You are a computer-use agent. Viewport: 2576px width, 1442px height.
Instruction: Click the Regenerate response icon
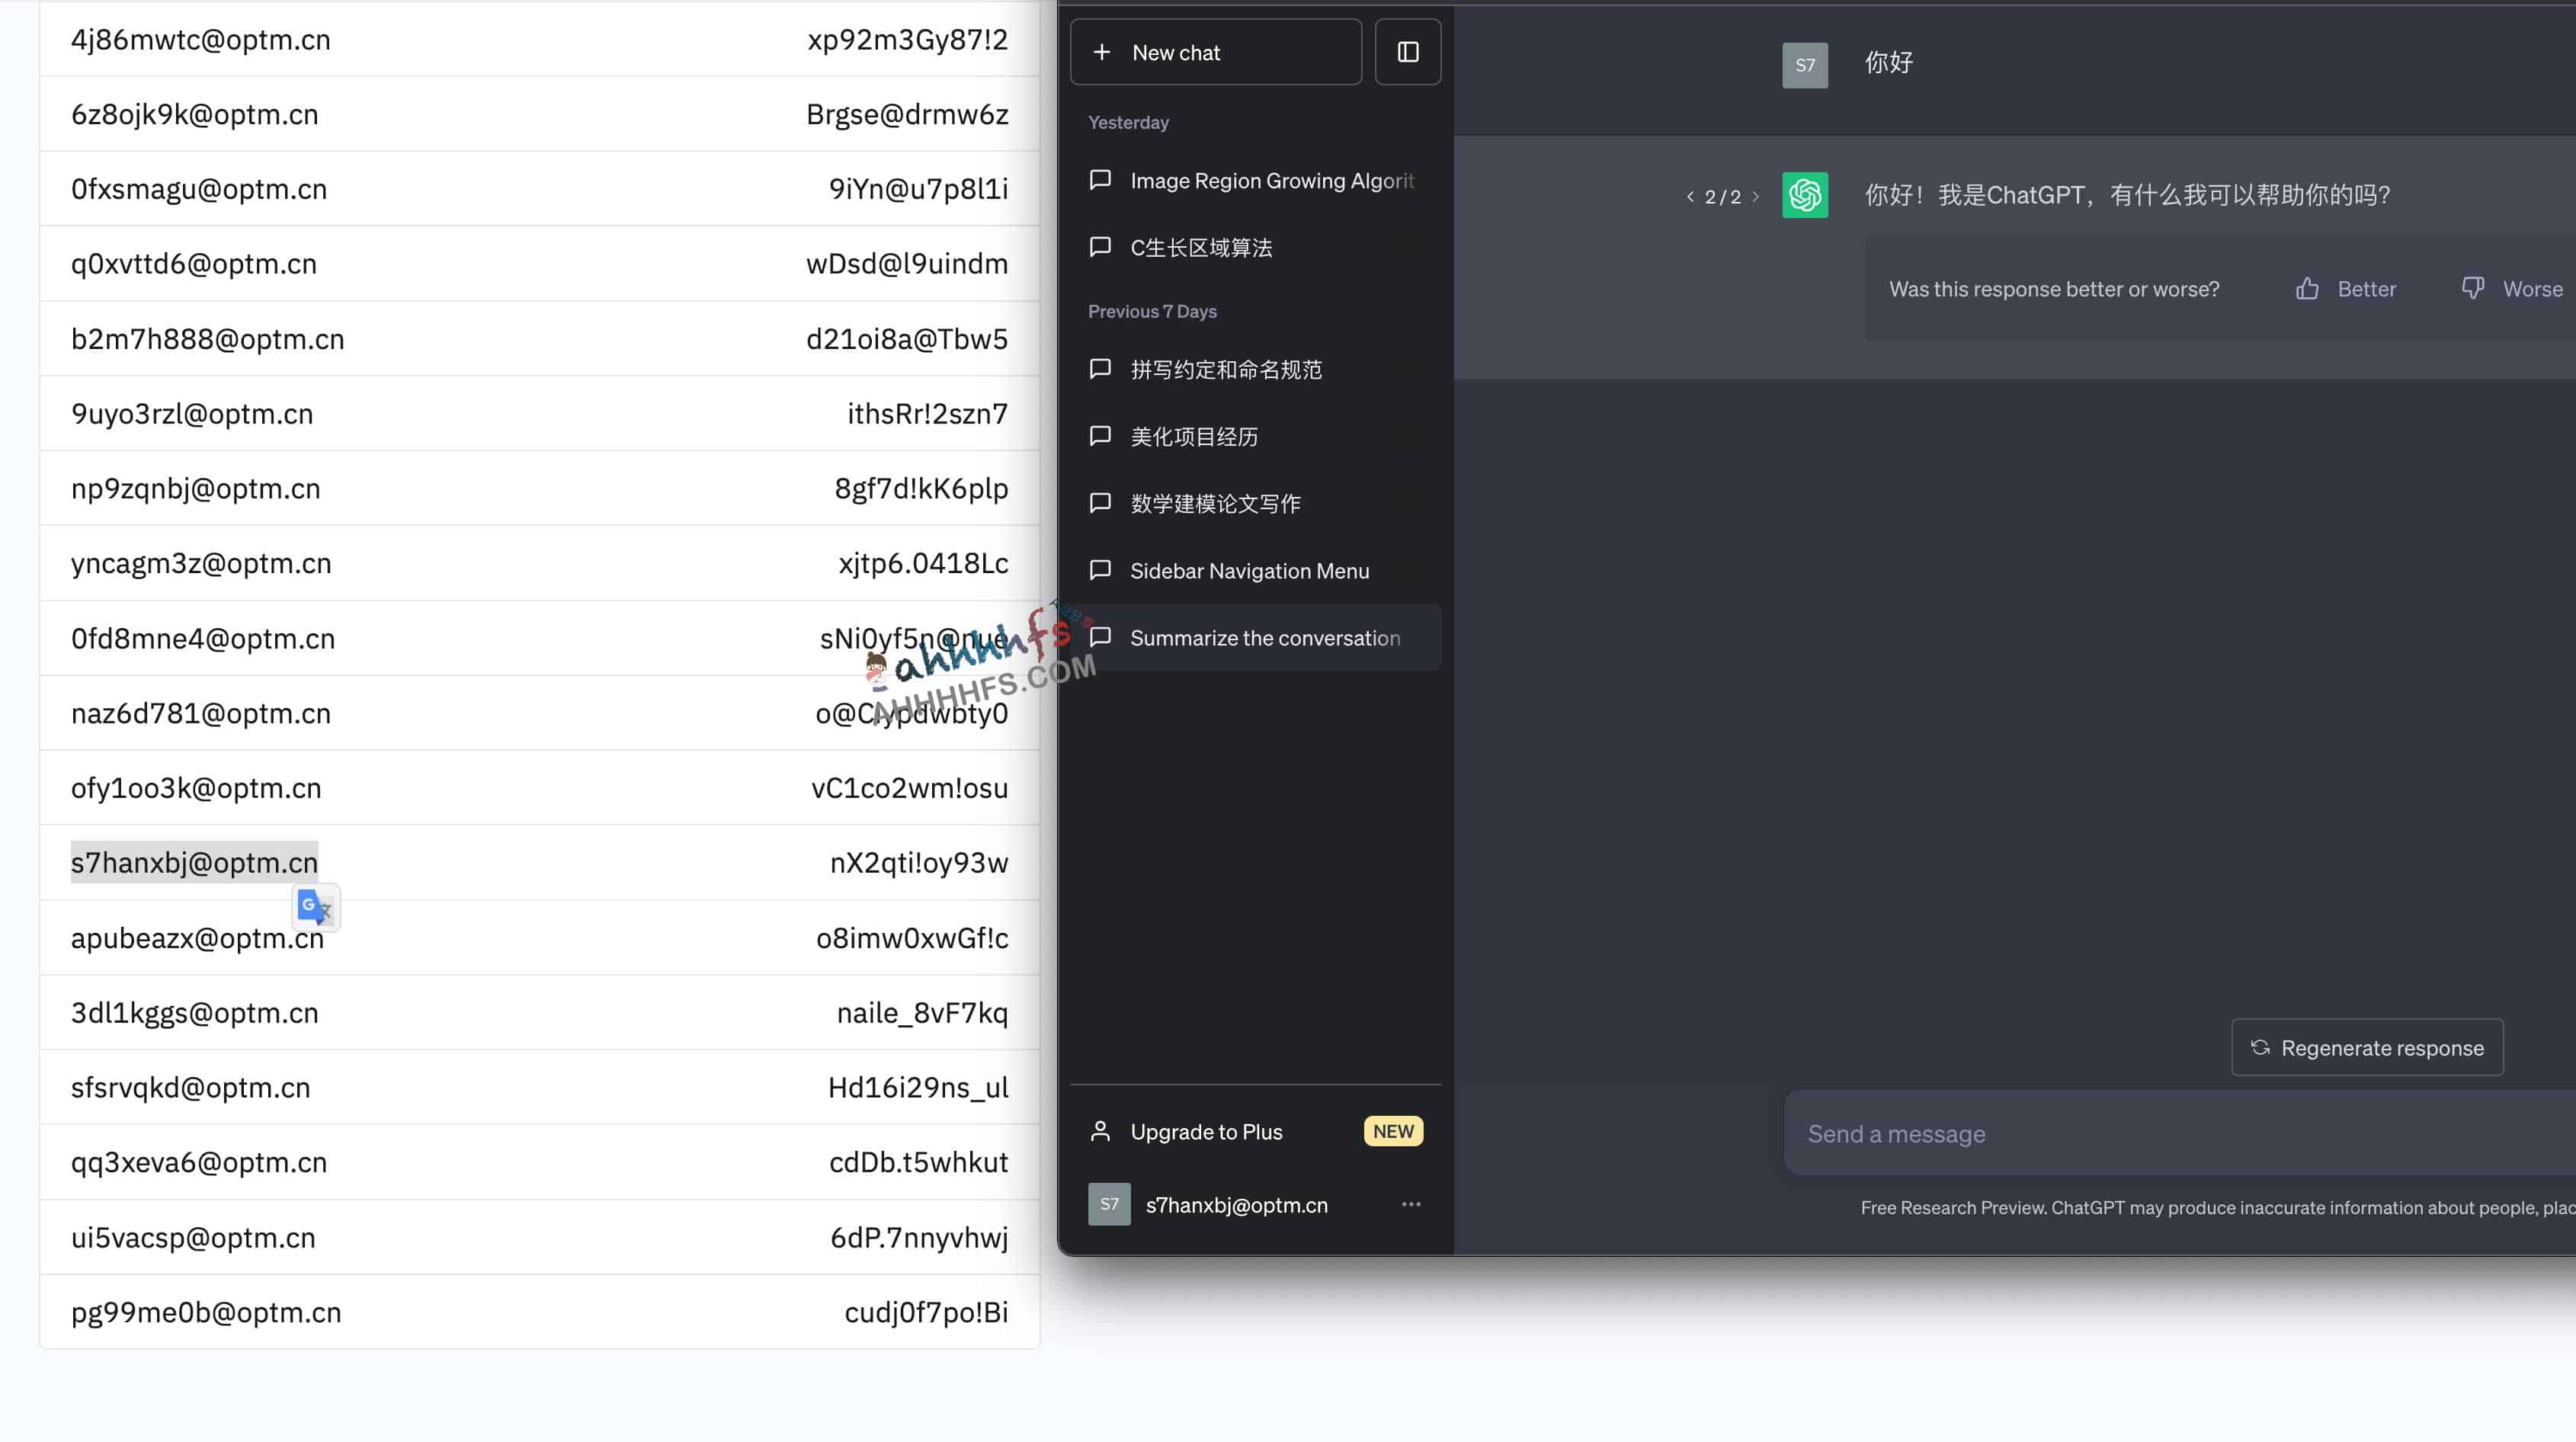click(2257, 1047)
